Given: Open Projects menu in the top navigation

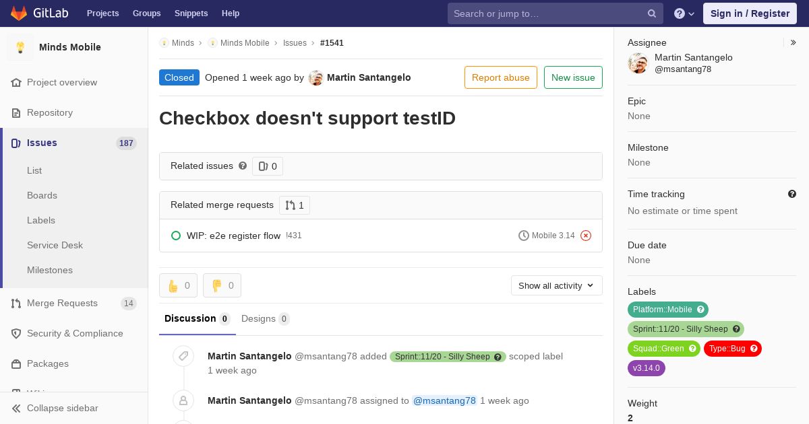Looking at the screenshot, I should pyautogui.click(x=102, y=13).
